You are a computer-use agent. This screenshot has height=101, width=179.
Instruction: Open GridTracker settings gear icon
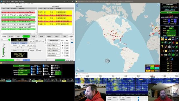pyautogui.click(x=177, y=47)
